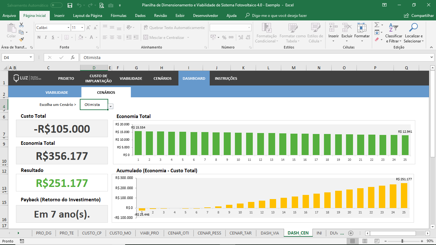Switch to the DASH_VIA sheet tab
Image resolution: width=436 pixels, height=245 pixels.
(270, 233)
